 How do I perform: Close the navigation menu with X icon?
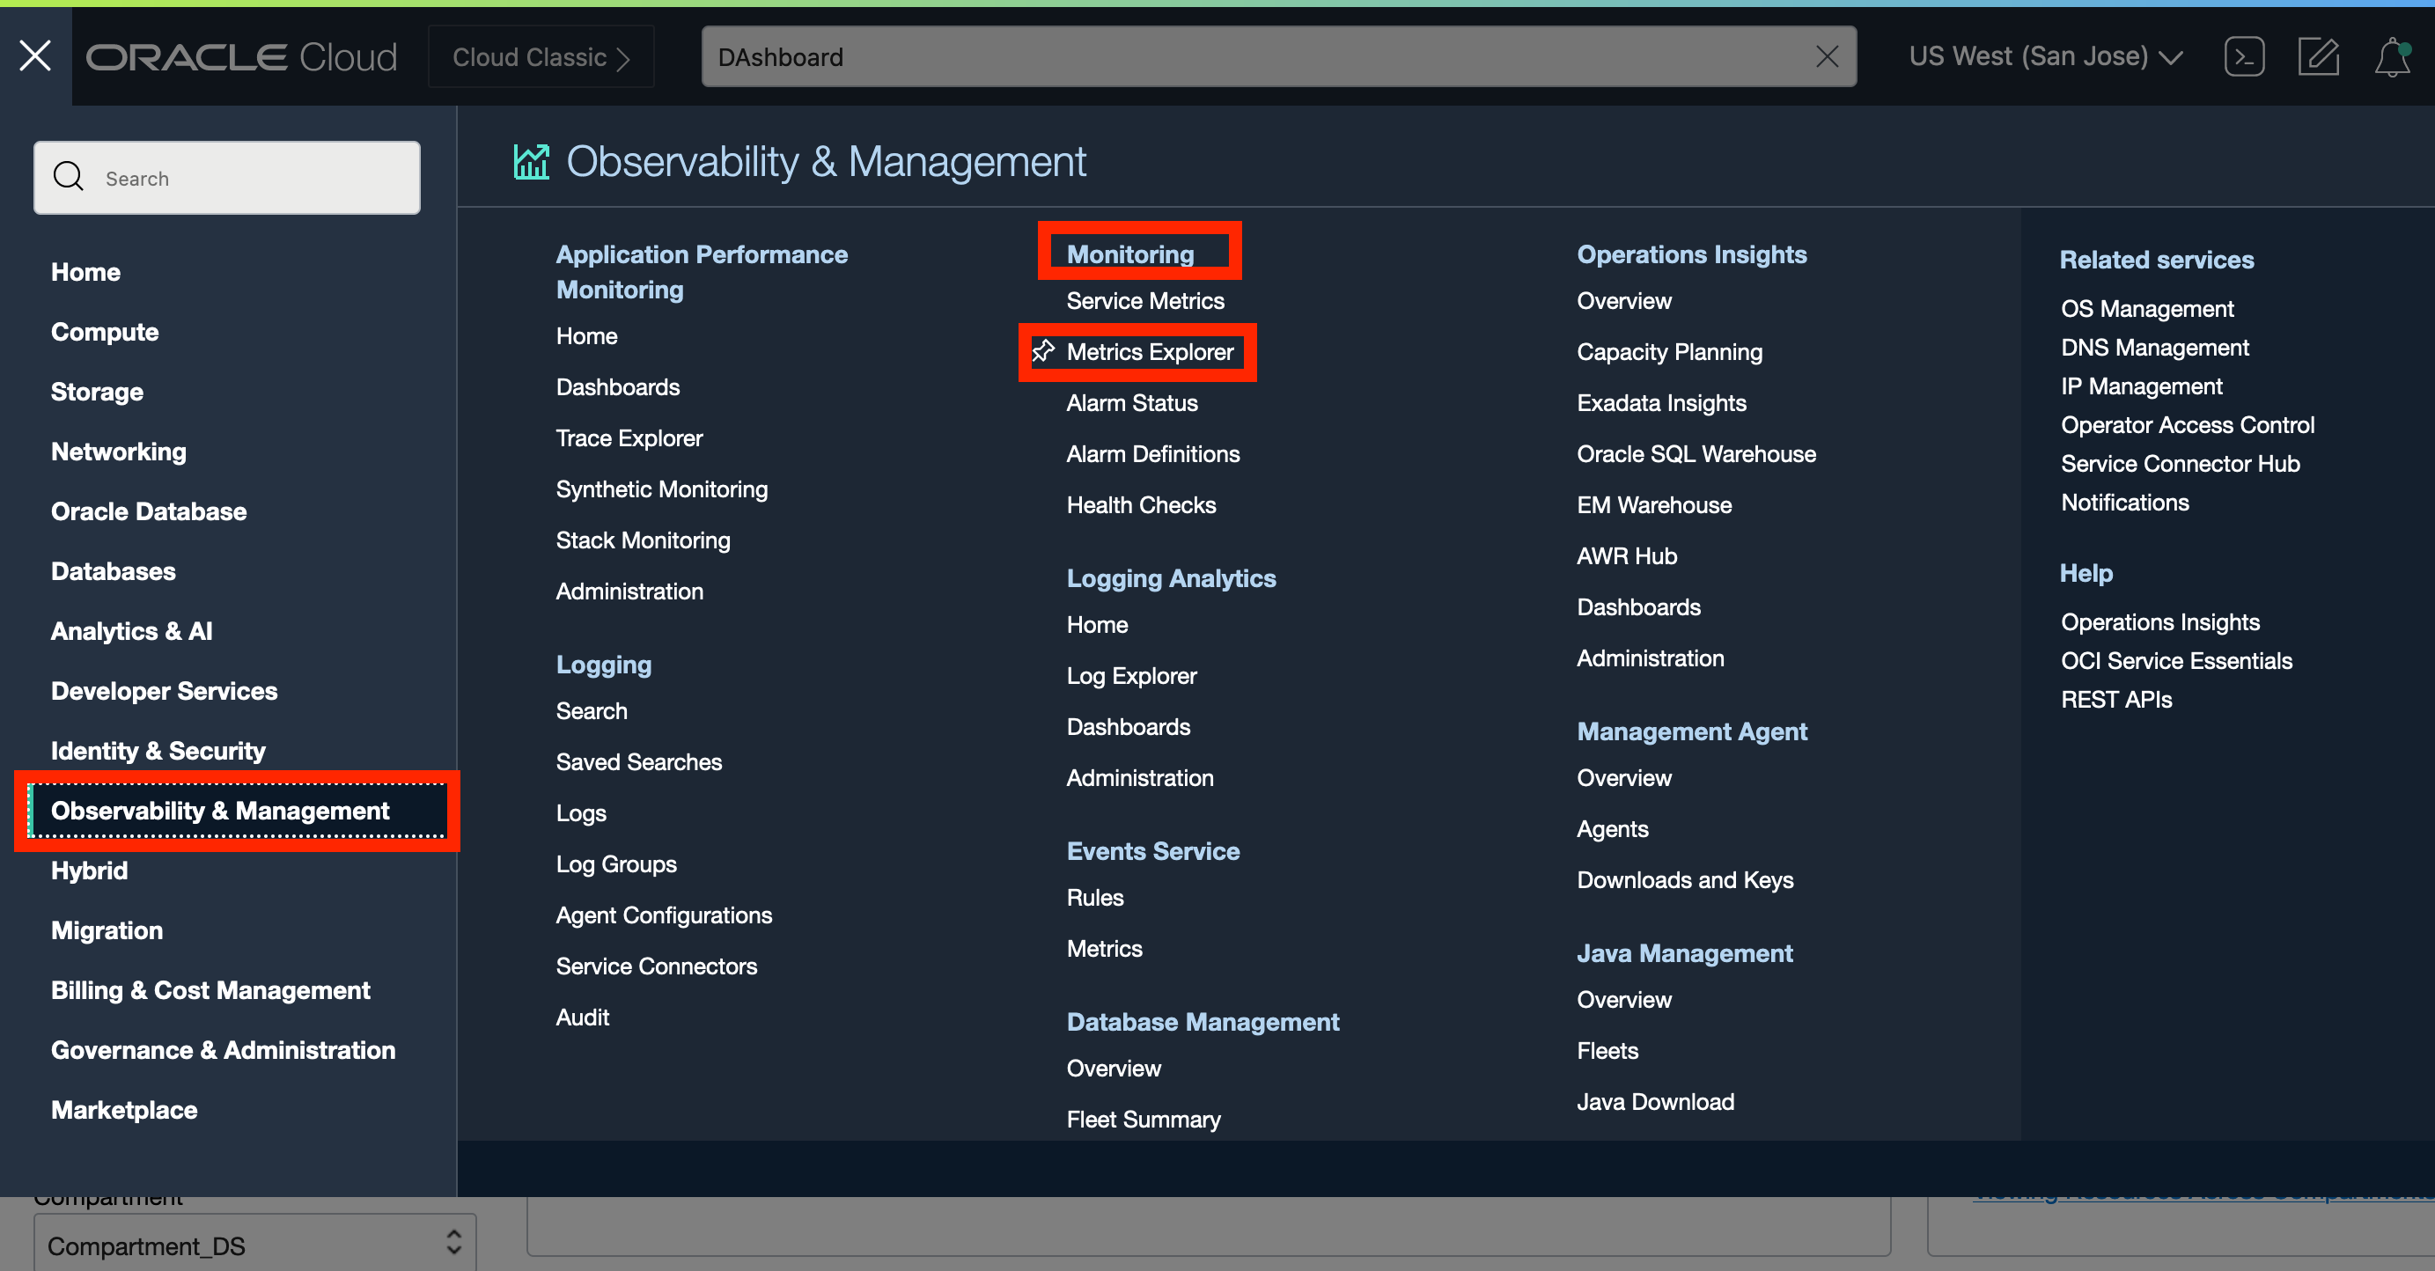[35, 55]
